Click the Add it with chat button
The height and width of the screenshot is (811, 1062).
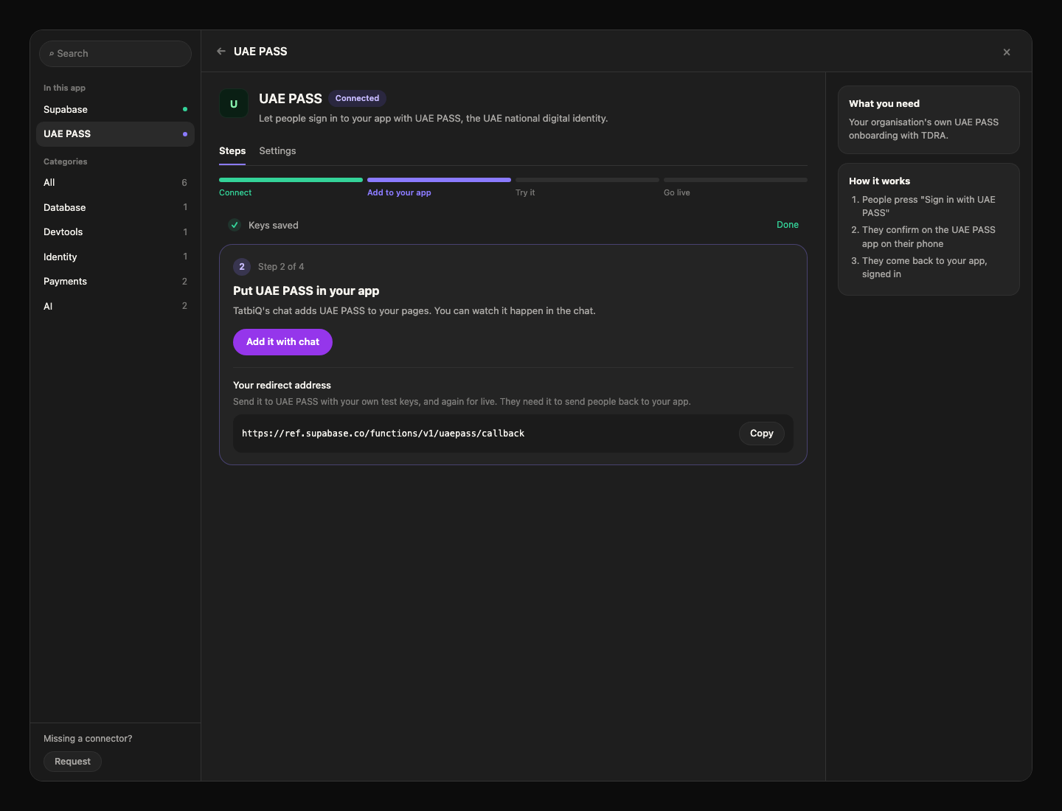(x=282, y=342)
